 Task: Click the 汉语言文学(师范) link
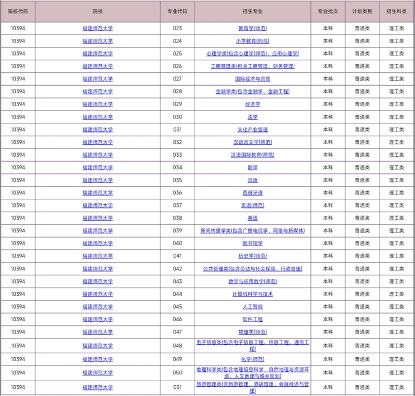coord(252,142)
